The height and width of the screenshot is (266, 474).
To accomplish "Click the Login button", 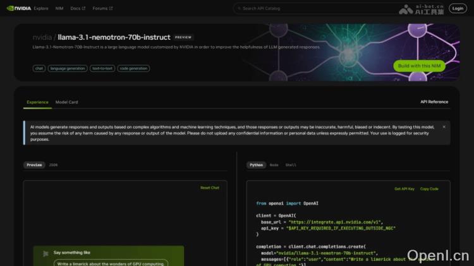I will [458, 8].
